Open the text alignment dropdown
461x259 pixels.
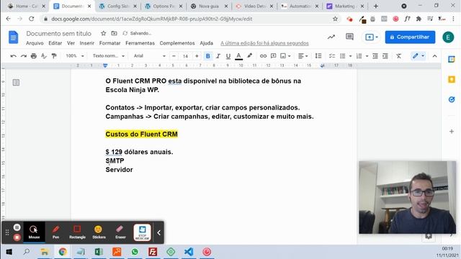303,56
